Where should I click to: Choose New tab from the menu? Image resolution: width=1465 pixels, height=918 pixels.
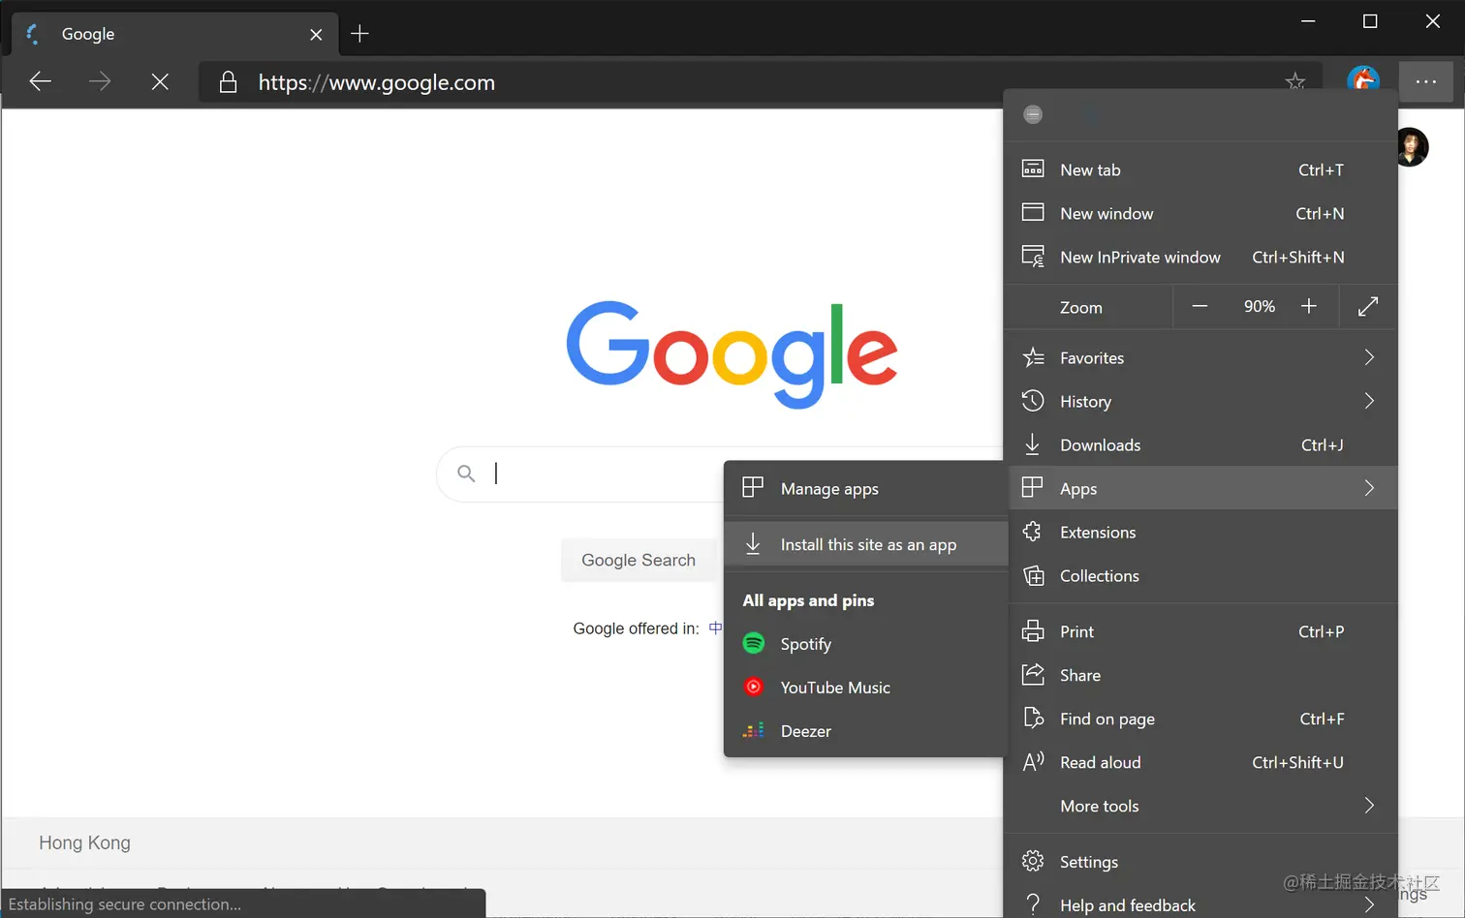click(1200, 169)
